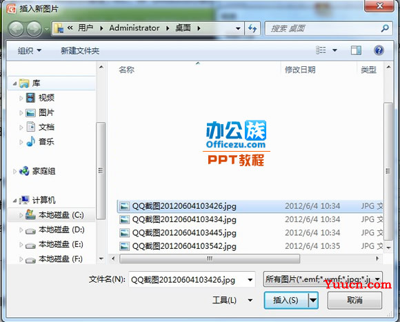Expand the Videos (视频) tree node
Screen dimensions: 400x322
click(21, 98)
